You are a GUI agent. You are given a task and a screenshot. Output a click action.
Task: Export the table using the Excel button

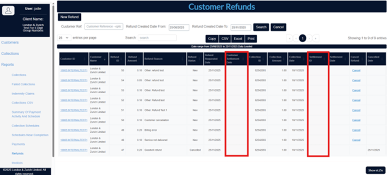pos(238,38)
